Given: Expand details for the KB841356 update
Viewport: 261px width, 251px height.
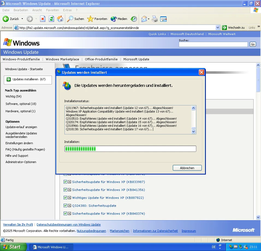Looking at the screenshot, I should (70, 190).
